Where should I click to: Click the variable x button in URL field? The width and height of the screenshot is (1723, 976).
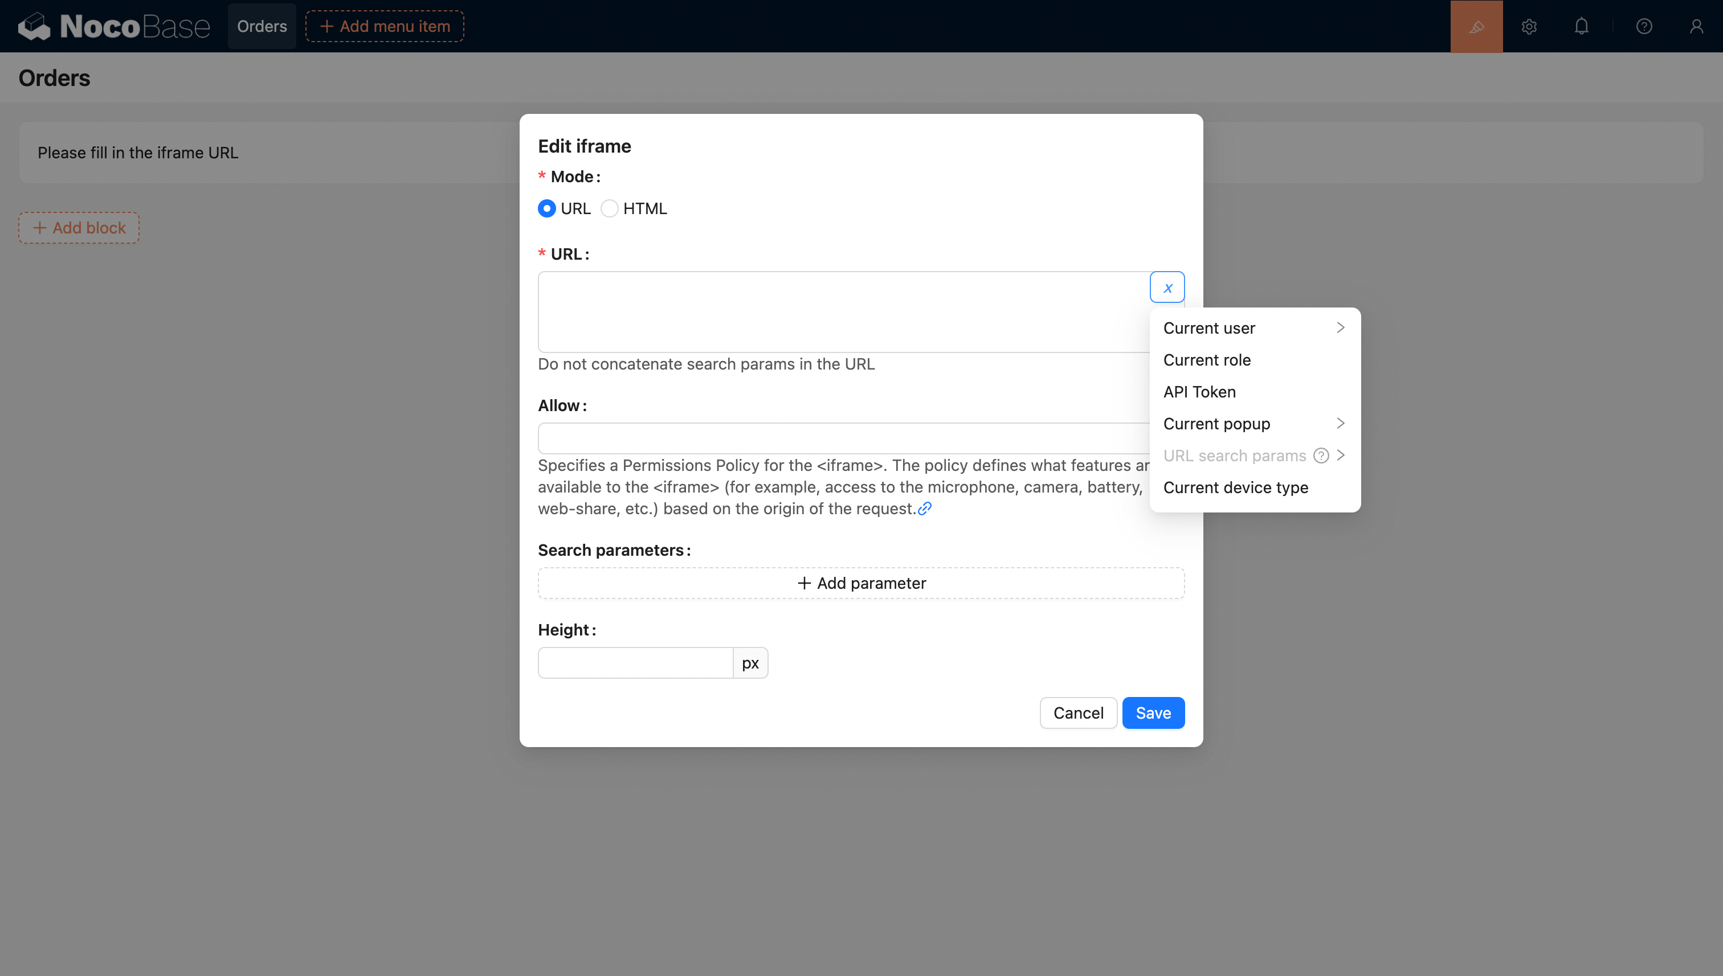[1166, 288]
